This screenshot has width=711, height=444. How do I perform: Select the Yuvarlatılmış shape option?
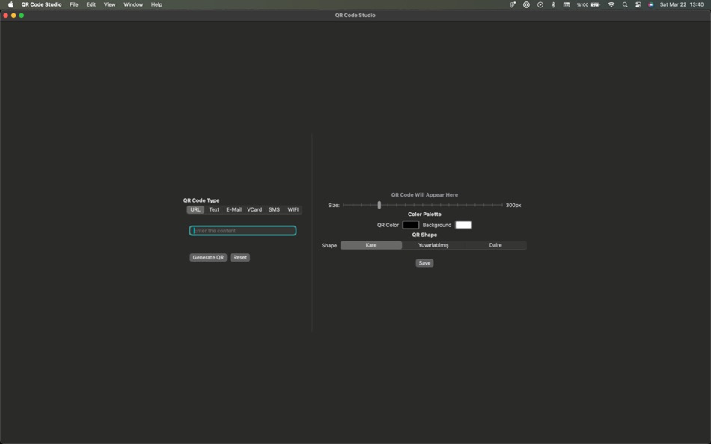(433, 245)
